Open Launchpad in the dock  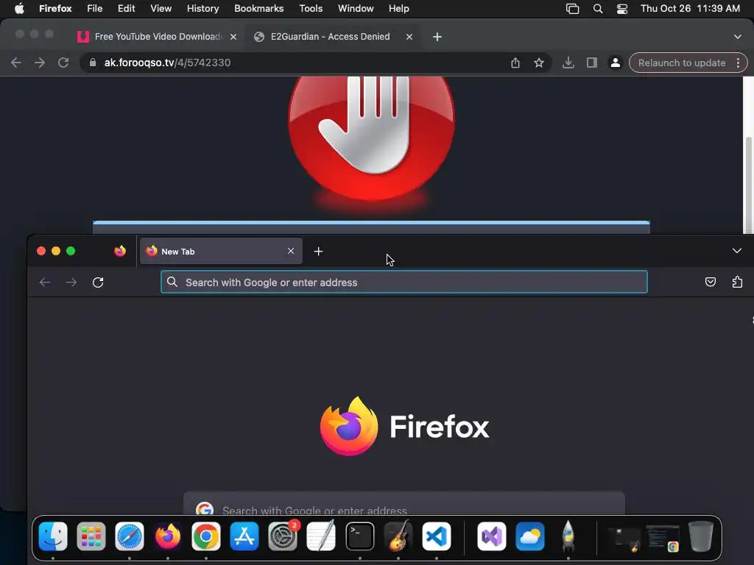pyautogui.click(x=91, y=536)
